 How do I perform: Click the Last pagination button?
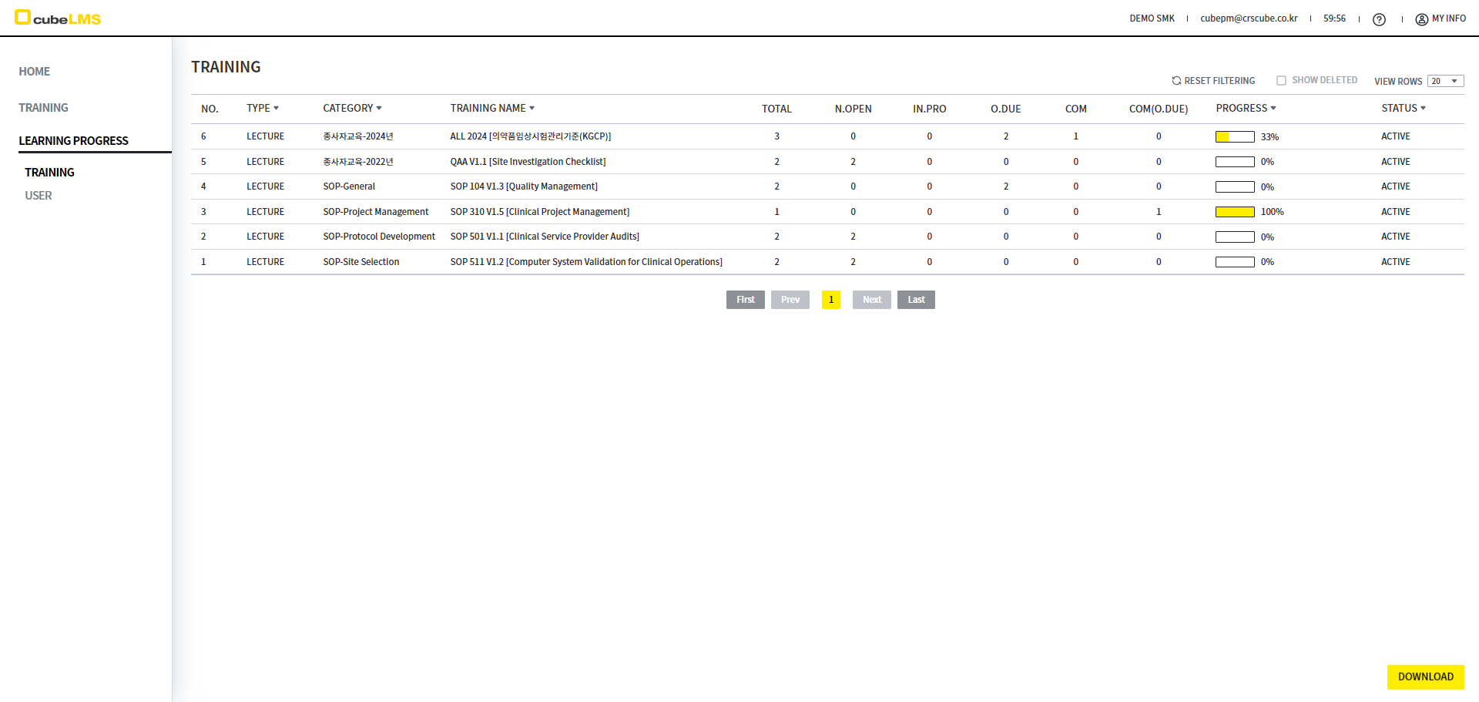point(916,300)
